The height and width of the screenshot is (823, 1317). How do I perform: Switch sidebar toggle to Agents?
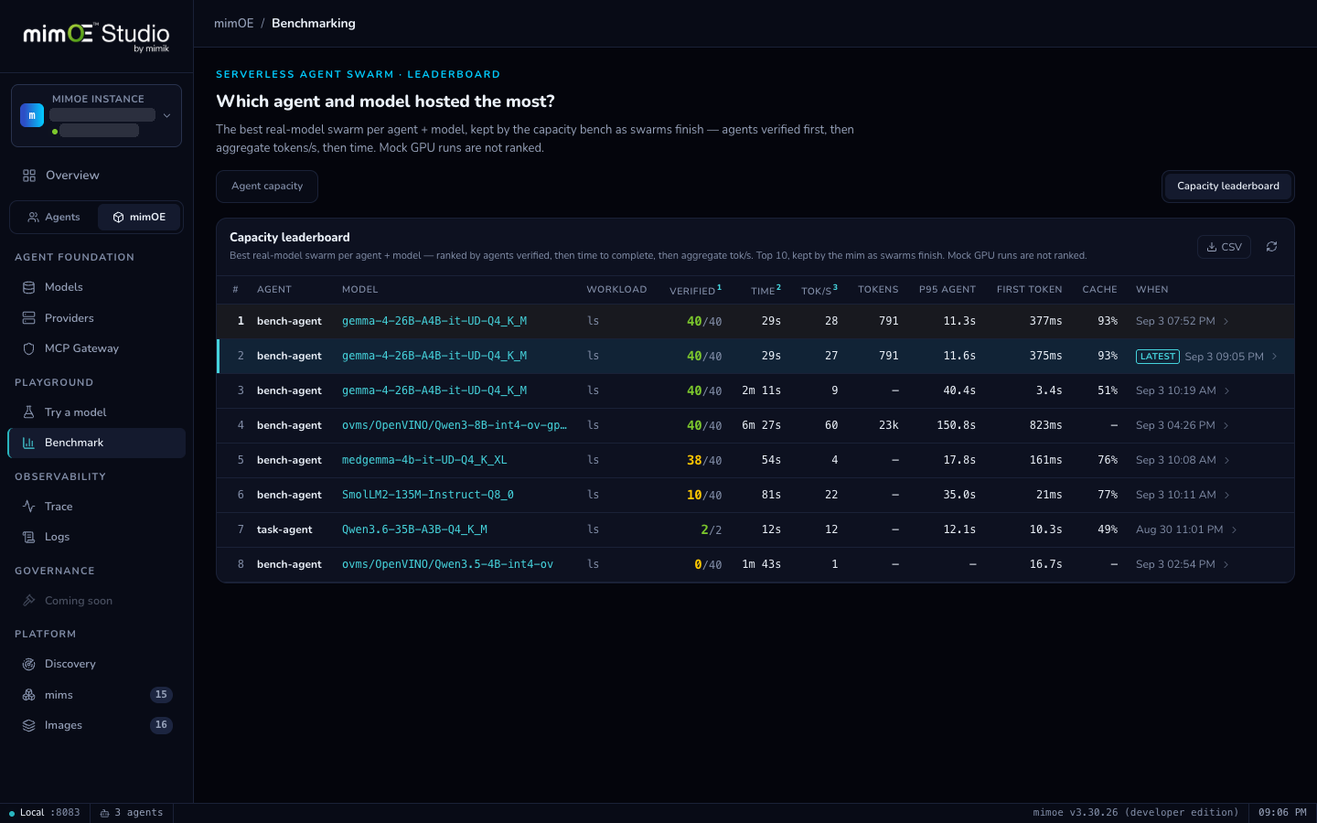coord(54,218)
